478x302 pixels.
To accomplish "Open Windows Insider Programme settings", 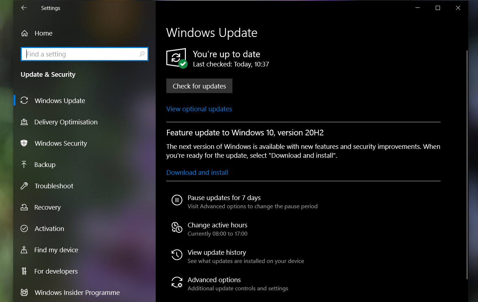I will (85, 292).
